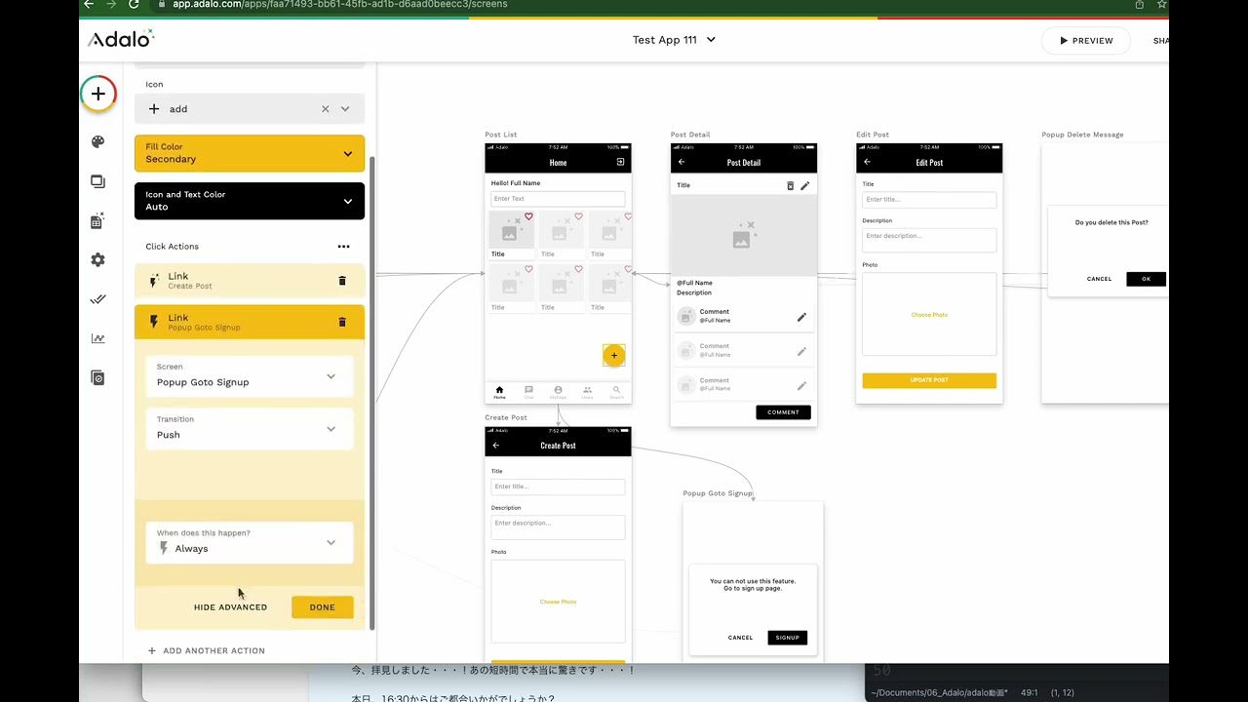Click trash icon on Post Detail screen

point(791,185)
